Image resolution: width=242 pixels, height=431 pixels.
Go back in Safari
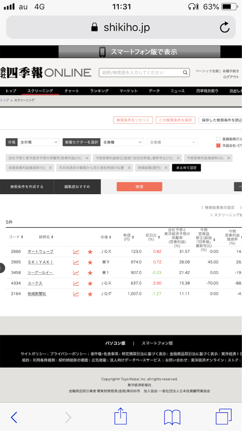(x=14, y=418)
